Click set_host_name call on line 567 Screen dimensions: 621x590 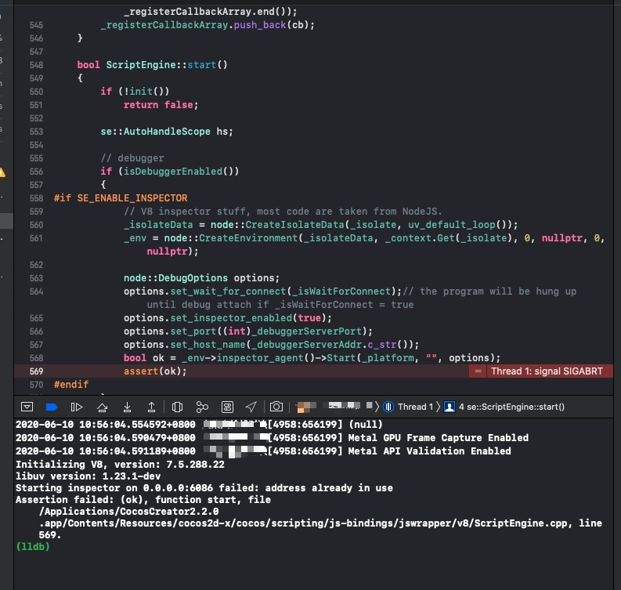coord(208,345)
